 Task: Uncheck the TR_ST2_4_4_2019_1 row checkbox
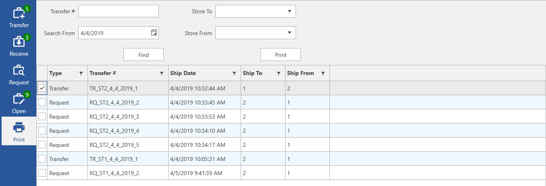click(x=42, y=88)
